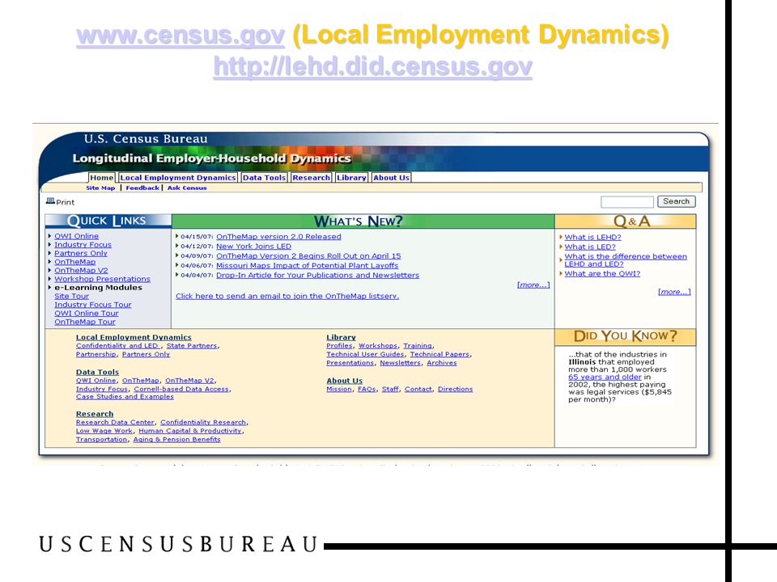Click the Print icon
This screenshot has width=777, height=582.
pyautogui.click(x=50, y=201)
